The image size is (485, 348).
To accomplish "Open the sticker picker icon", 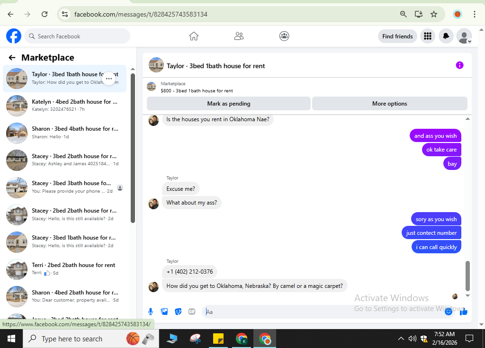I will tap(178, 312).
